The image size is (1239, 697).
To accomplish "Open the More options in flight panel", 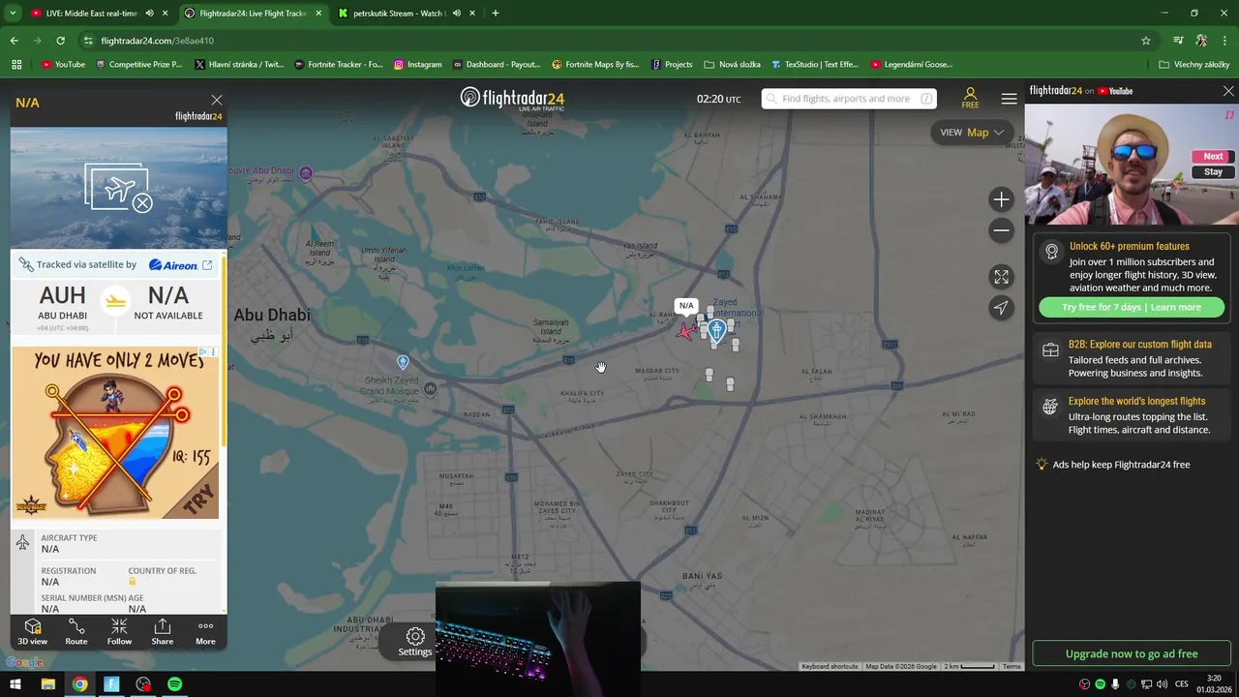I will [205, 631].
